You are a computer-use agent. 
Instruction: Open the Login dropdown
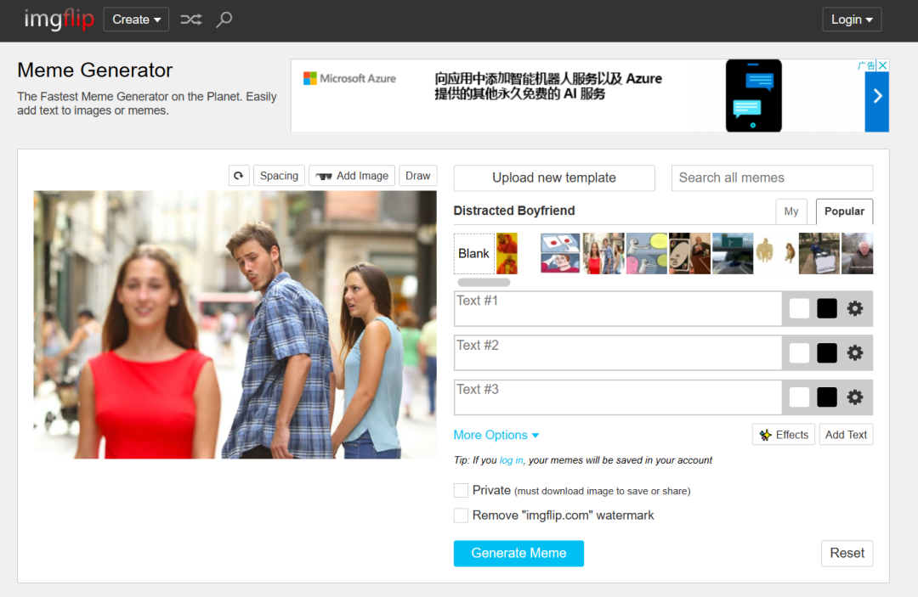852,20
